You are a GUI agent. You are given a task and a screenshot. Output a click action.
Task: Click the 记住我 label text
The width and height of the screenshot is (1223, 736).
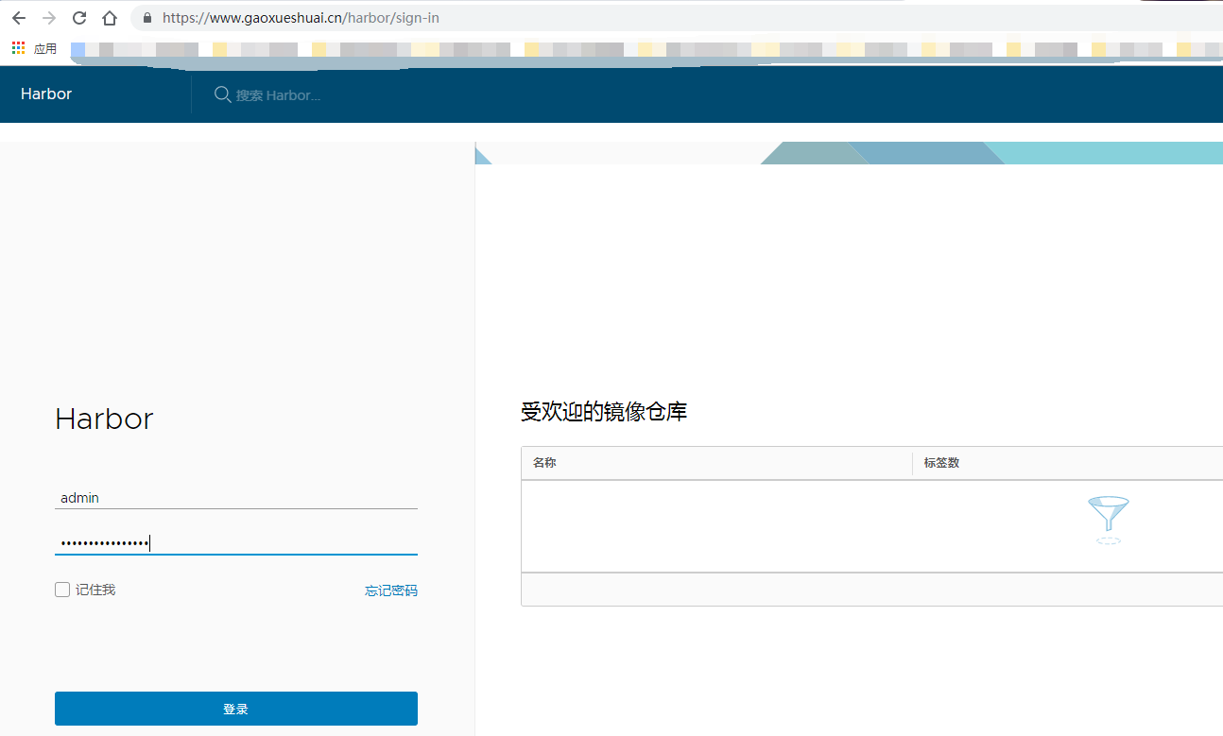pos(95,590)
